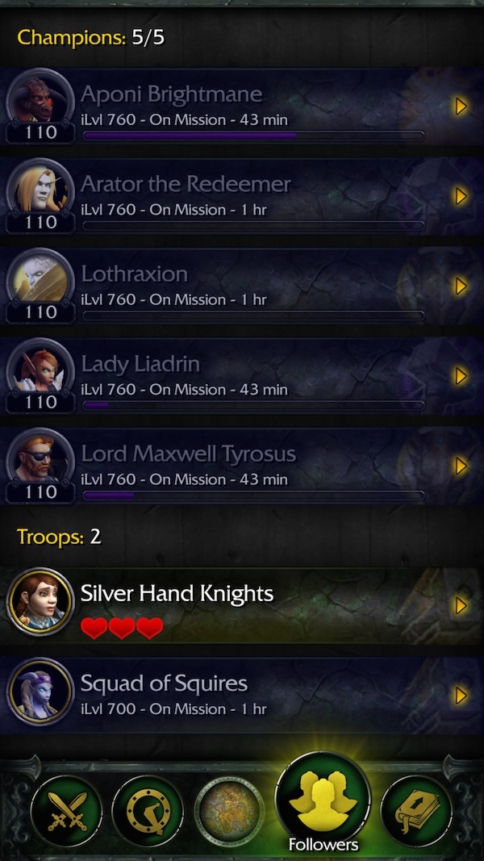Open the world map tab
Image resolution: width=484 pixels, height=861 pixels.
[x=229, y=810]
